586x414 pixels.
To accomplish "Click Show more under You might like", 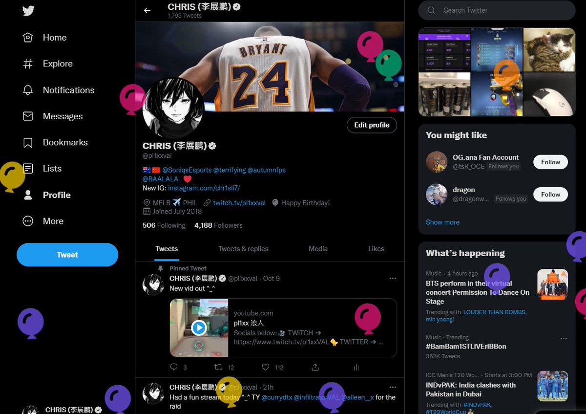I will point(442,222).
